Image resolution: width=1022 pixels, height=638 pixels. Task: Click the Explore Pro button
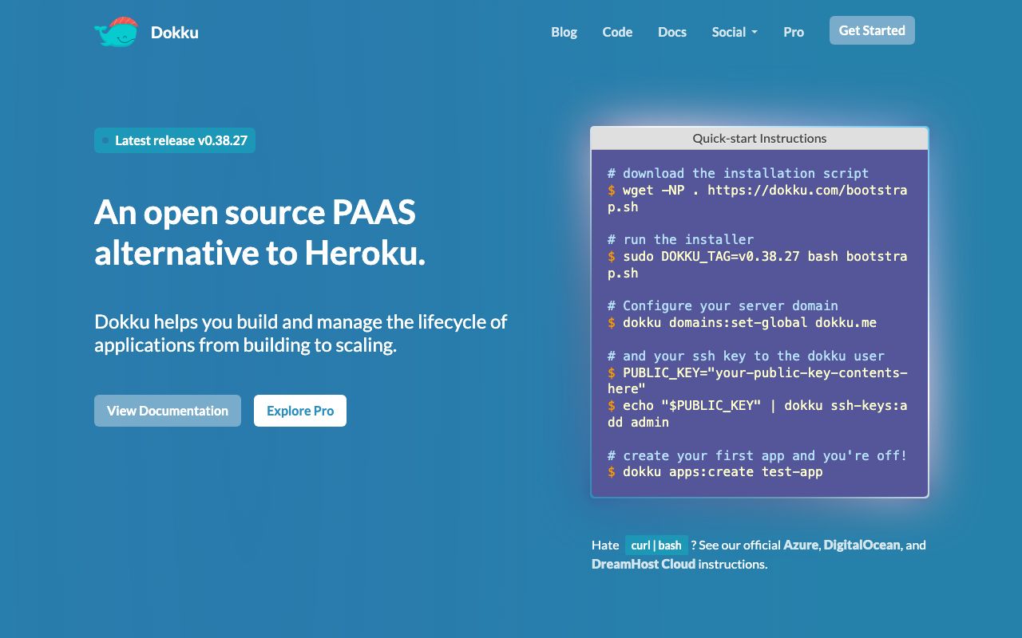[x=300, y=411]
